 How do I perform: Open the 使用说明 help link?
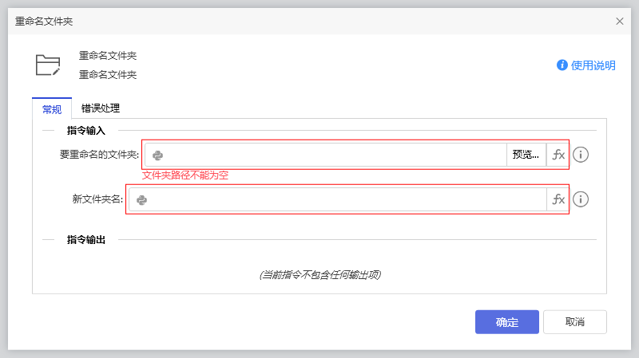tap(593, 65)
